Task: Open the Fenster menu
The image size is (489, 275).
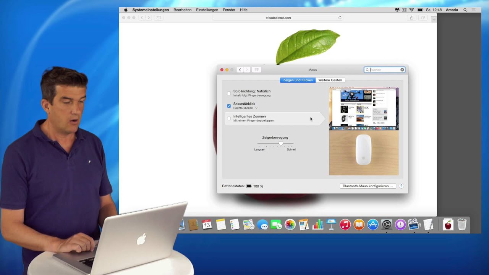Action: pos(229,10)
